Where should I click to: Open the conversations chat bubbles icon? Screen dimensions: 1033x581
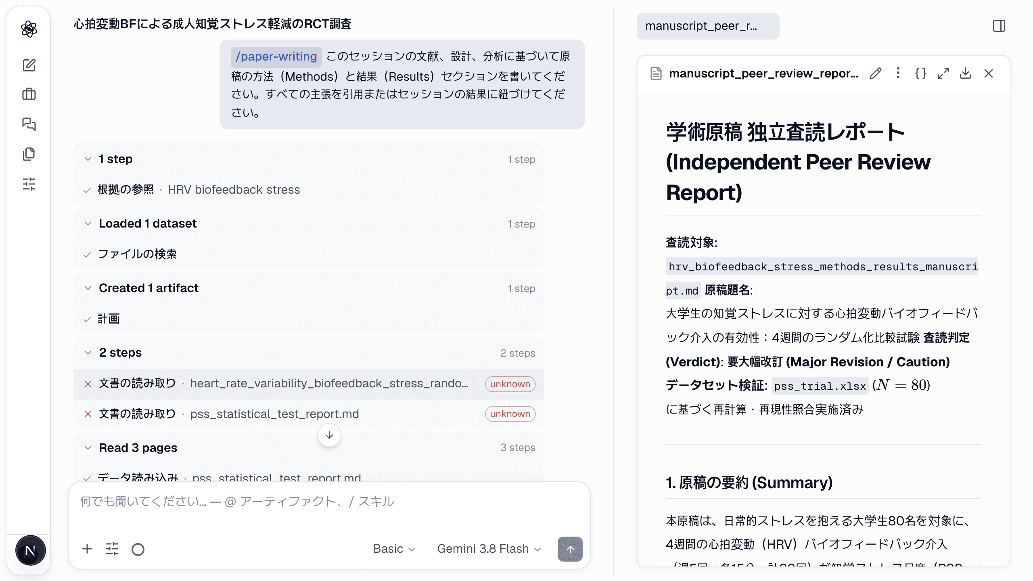point(29,124)
